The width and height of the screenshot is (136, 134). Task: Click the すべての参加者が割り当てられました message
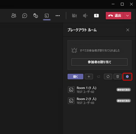100,51
